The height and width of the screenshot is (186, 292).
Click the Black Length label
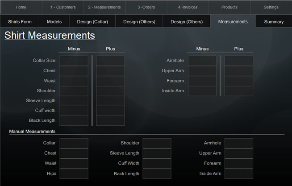point(42,120)
